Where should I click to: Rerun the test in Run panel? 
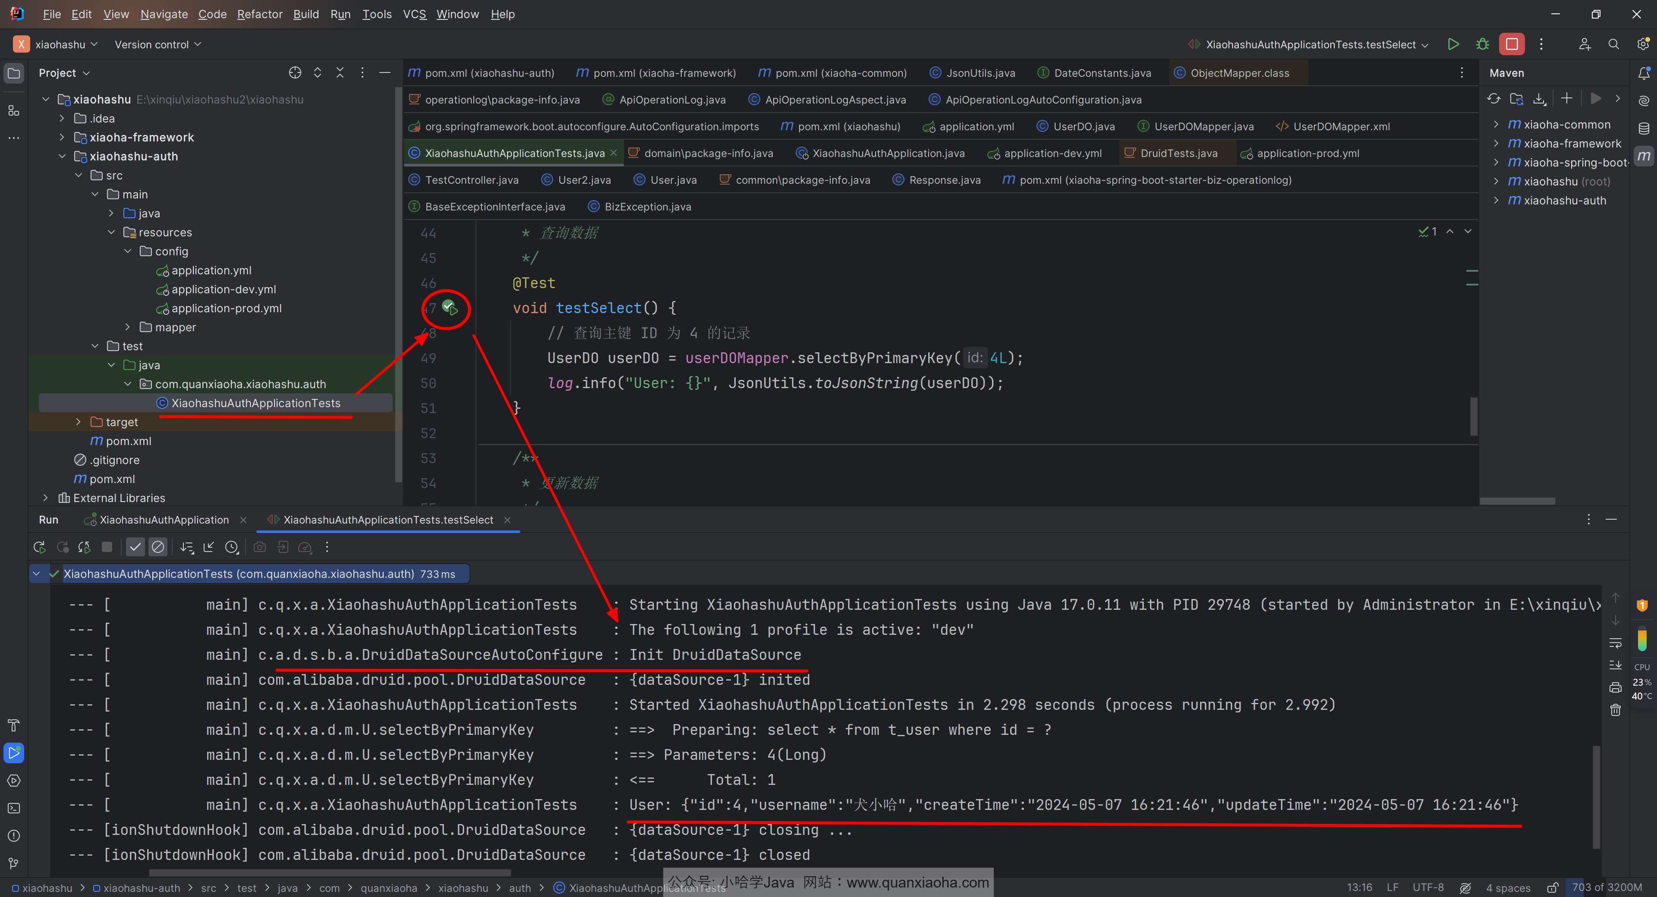pos(39,547)
